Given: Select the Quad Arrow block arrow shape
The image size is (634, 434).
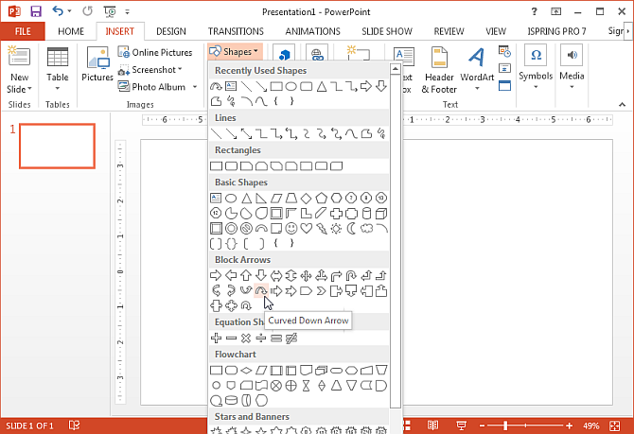Looking at the screenshot, I should pos(306,275).
